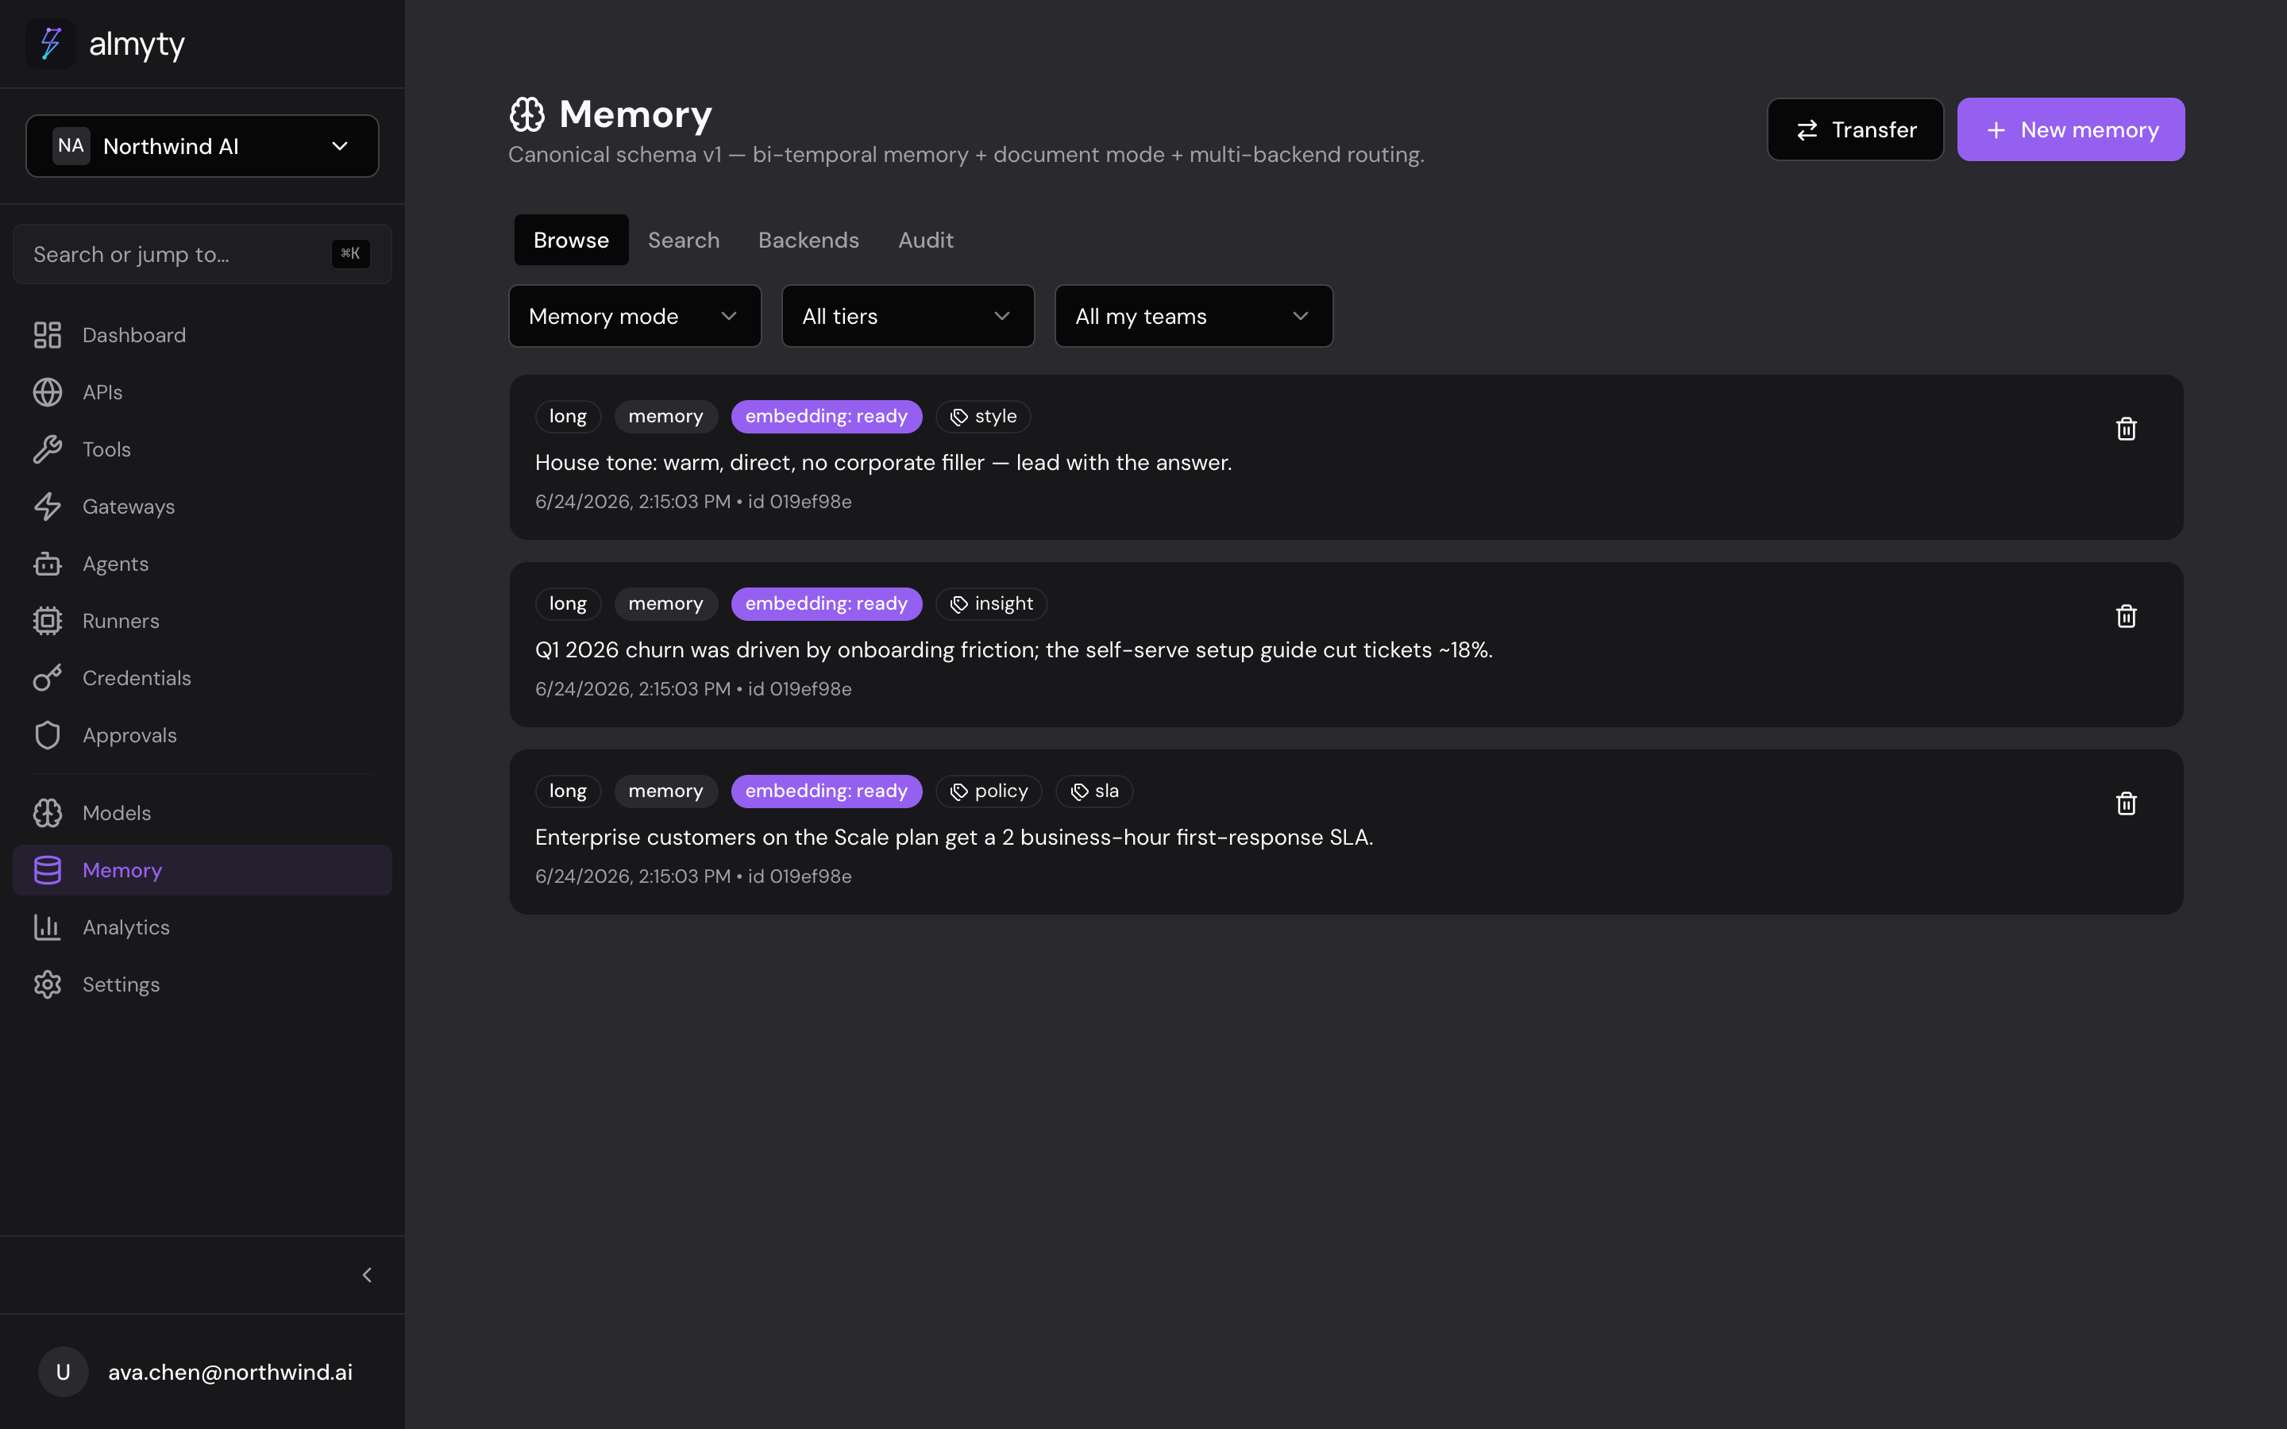
Task: Go to Dashboard in the sidebar
Action: point(202,334)
